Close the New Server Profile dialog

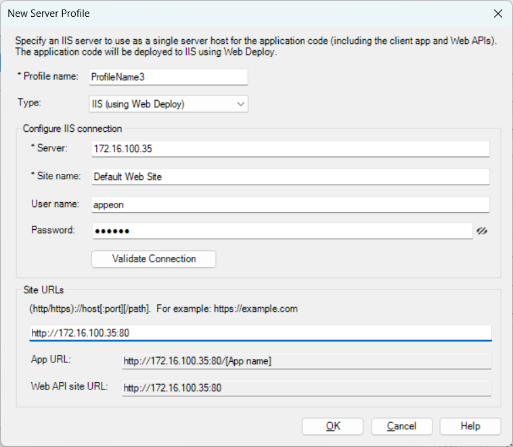point(497,14)
